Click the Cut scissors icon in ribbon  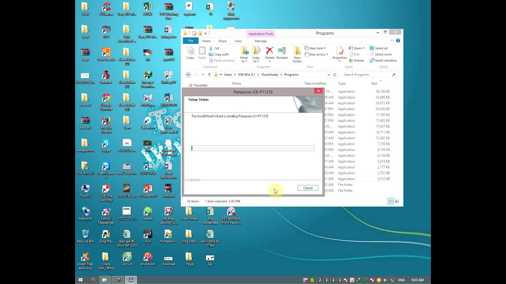[211, 48]
